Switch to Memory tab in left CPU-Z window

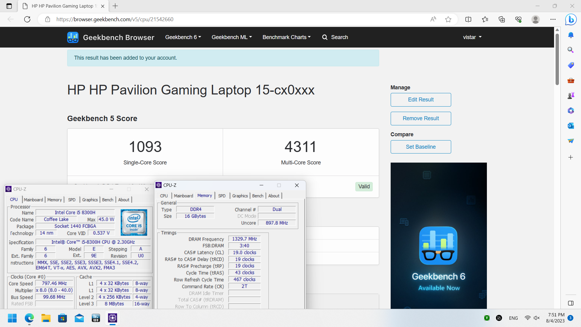point(54,200)
